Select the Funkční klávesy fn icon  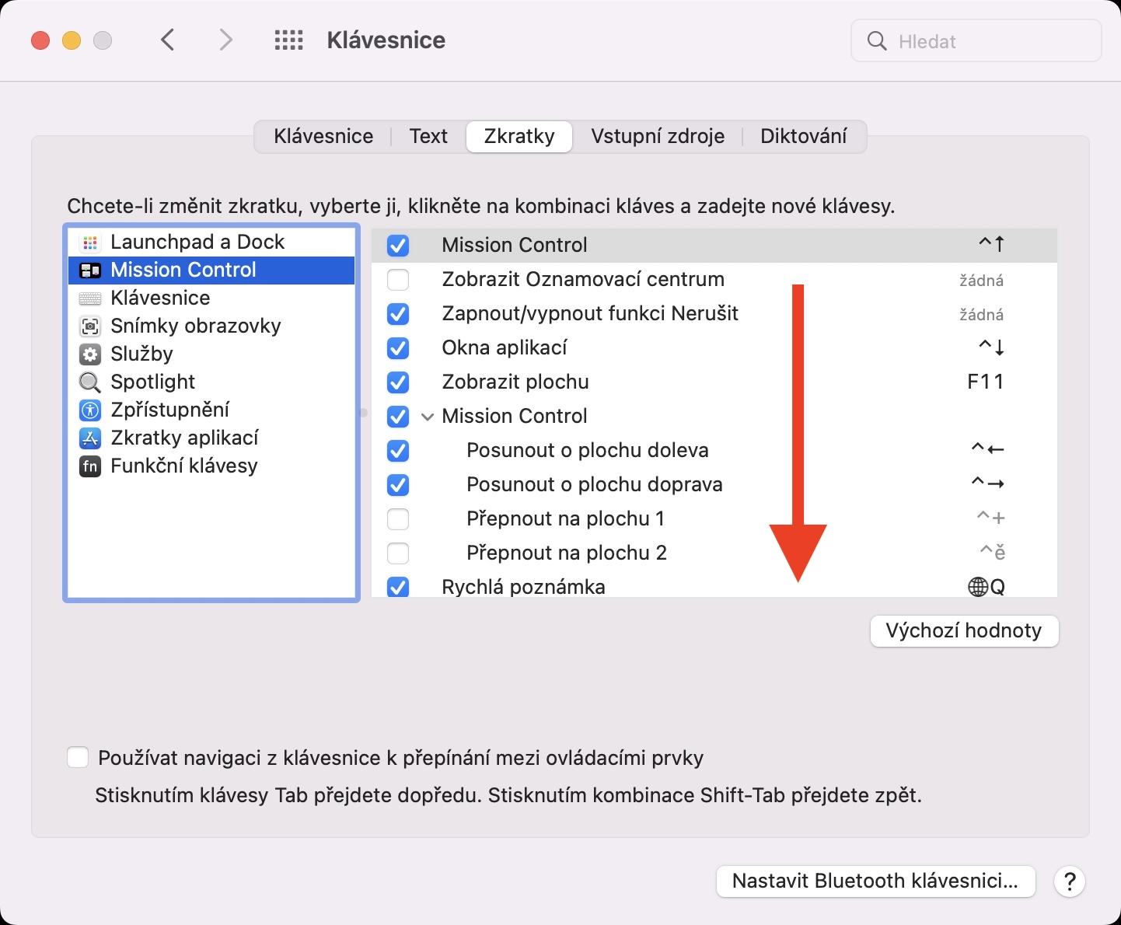point(90,466)
